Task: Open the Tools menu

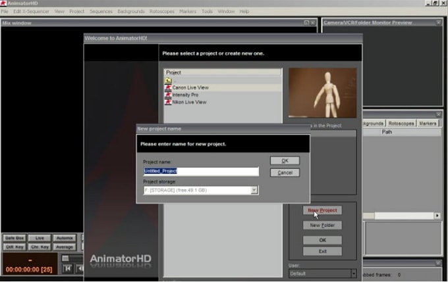Action: (x=207, y=11)
